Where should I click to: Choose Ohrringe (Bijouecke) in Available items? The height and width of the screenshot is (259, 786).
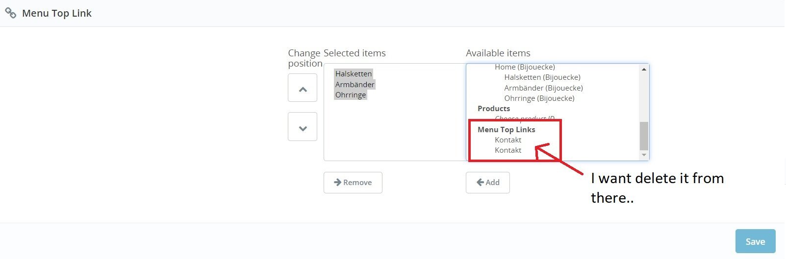pos(539,98)
